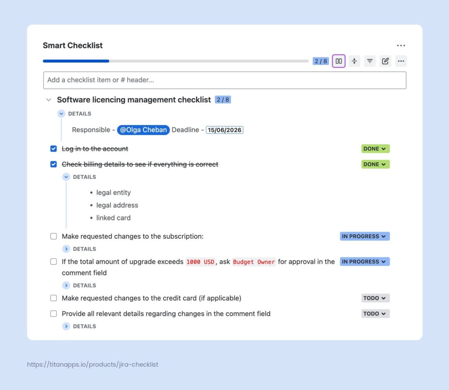Open the top-right more actions menu
449x390 pixels.
(x=401, y=45)
